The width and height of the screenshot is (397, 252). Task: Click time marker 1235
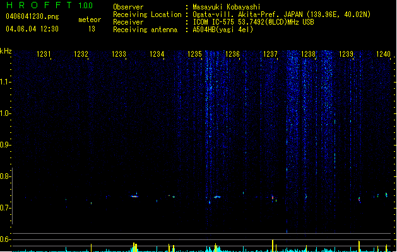[194, 54]
